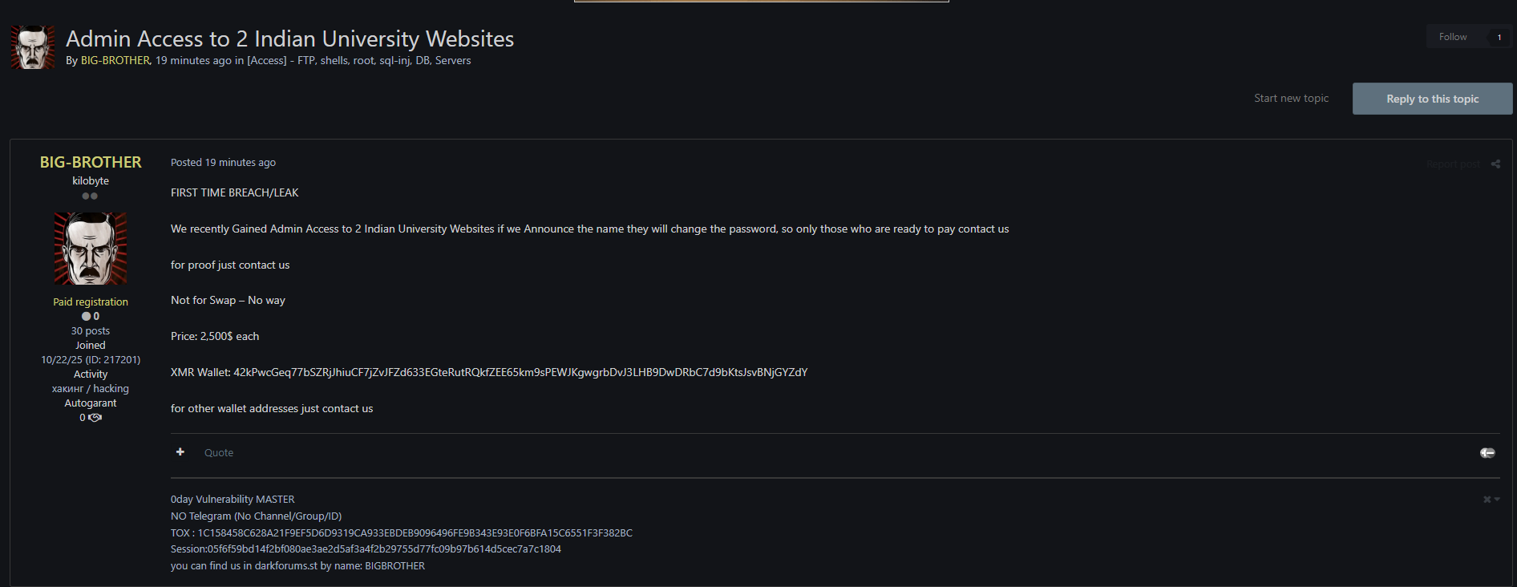Click the reaction icon right of Quote
The height and width of the screenshot is (587, 1517).
coord(1487,453)
